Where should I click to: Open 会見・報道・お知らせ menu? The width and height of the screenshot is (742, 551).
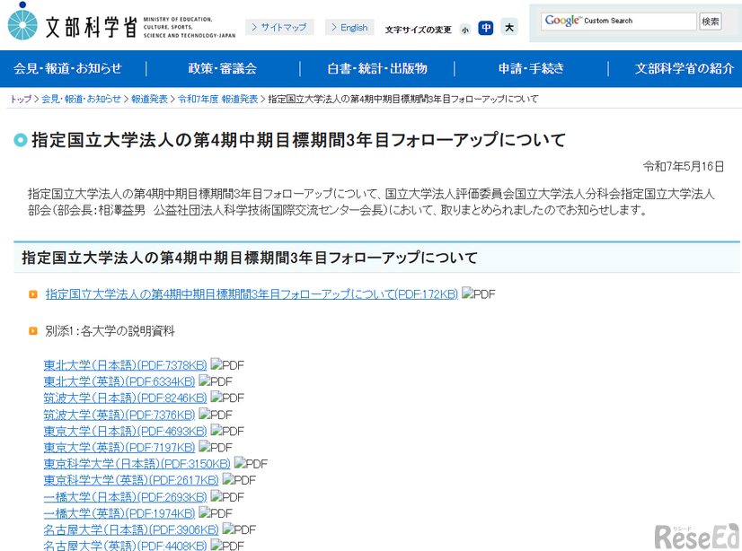click(67, 68)
